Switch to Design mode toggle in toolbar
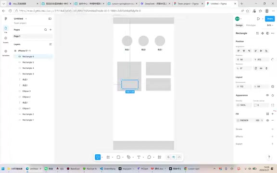 click(x=174, y=157)
